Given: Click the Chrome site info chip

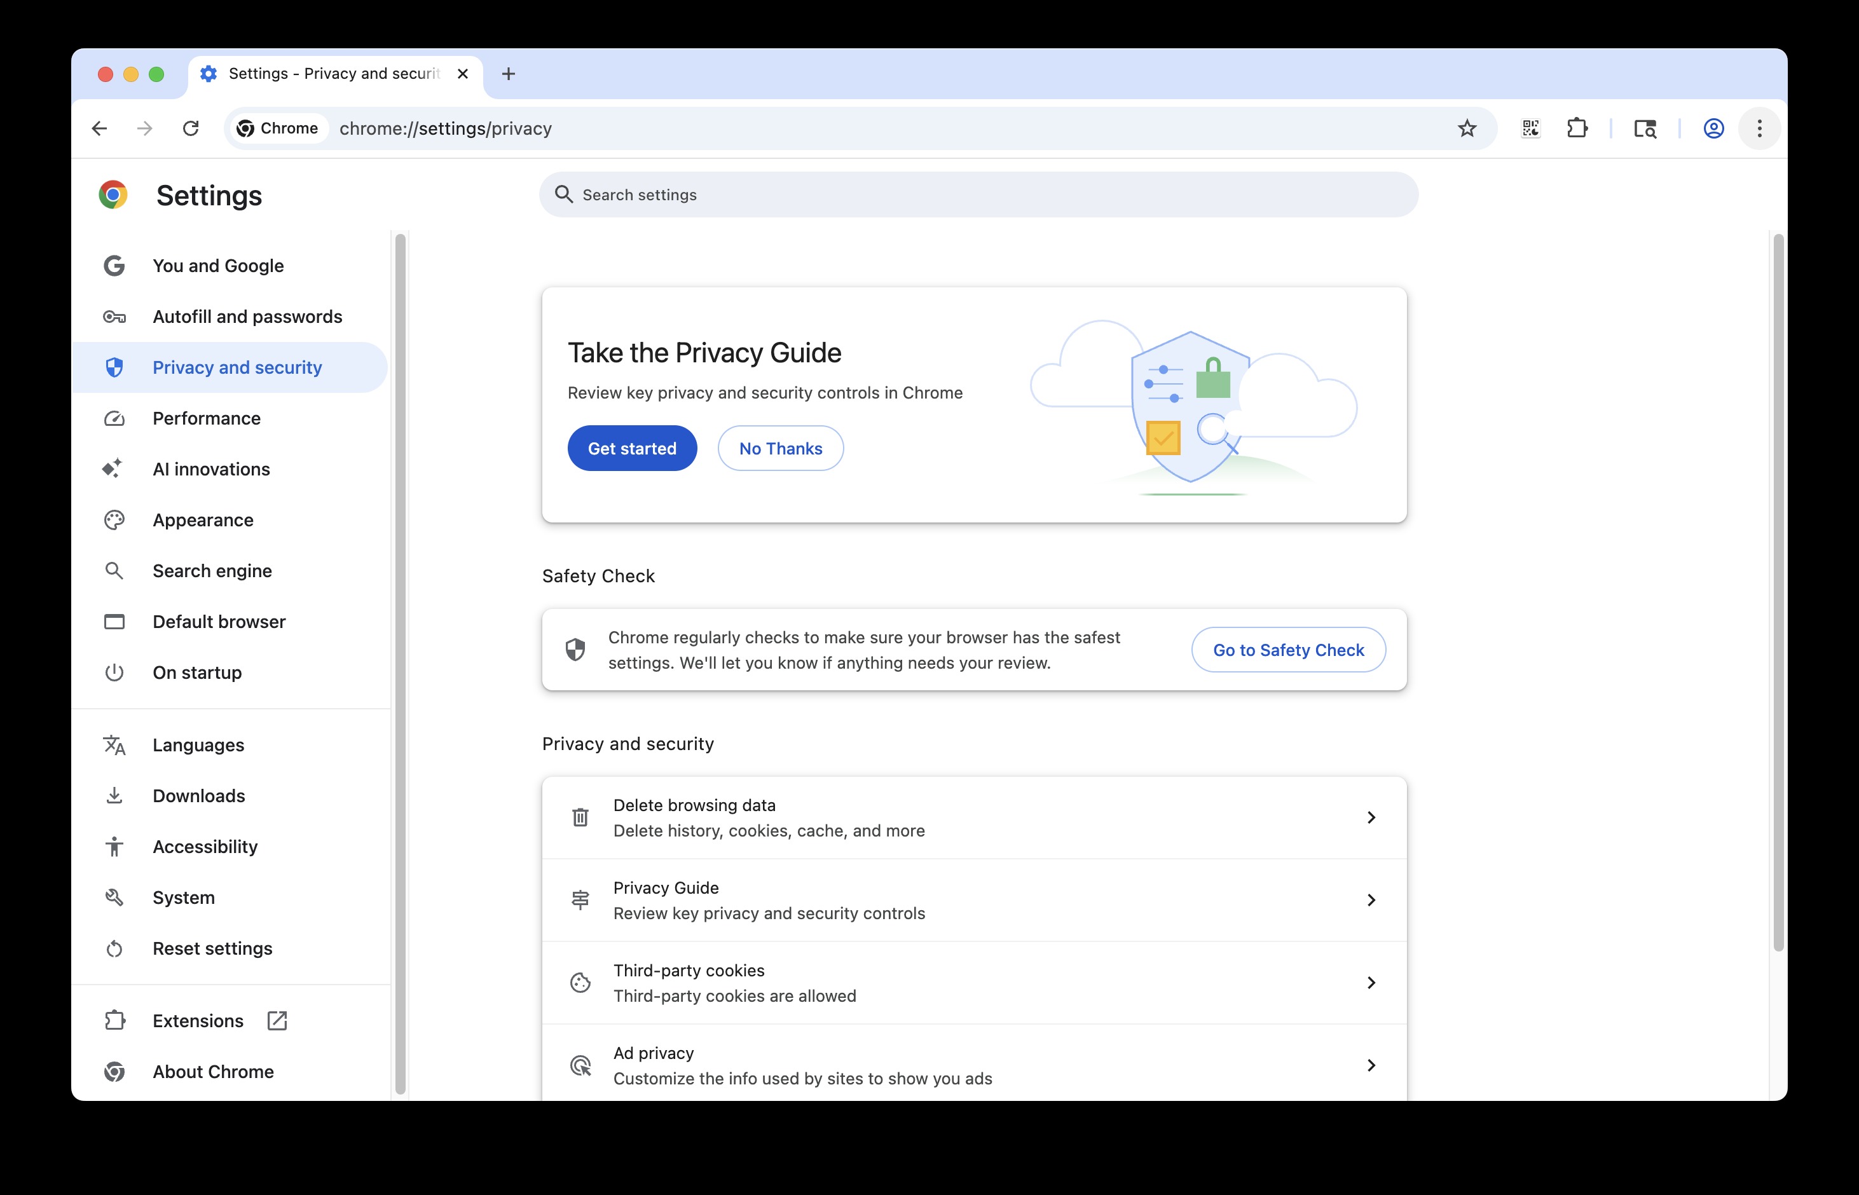Looking at the screenshot, I should pyautogui.click(x=278, y=128).
